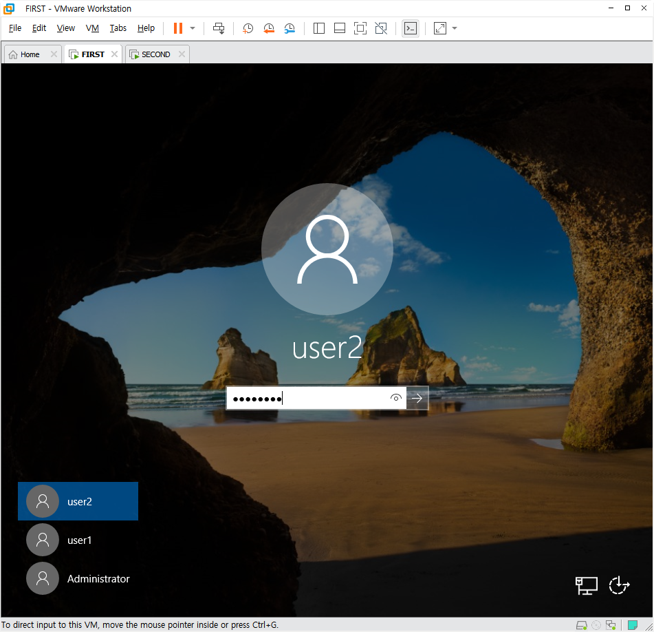
Task: Click the Unity mode icon
Action: (x=381, y=28)
